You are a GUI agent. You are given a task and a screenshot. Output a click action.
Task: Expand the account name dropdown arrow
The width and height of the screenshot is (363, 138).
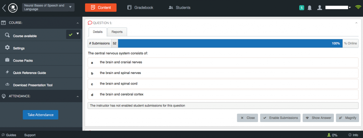(x=350, y=7)
